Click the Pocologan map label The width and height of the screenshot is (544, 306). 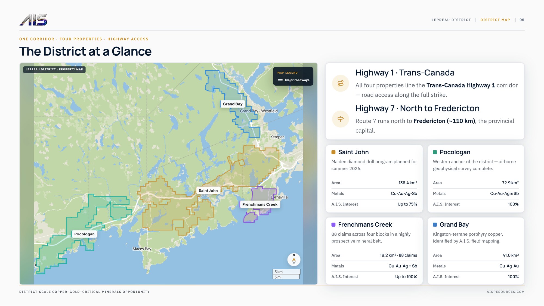coord(84,234)
